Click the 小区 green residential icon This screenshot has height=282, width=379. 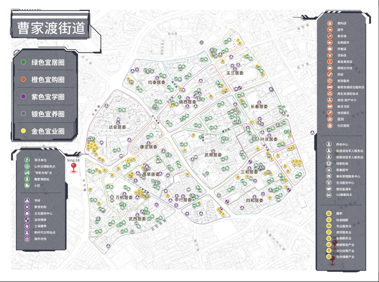27,185
